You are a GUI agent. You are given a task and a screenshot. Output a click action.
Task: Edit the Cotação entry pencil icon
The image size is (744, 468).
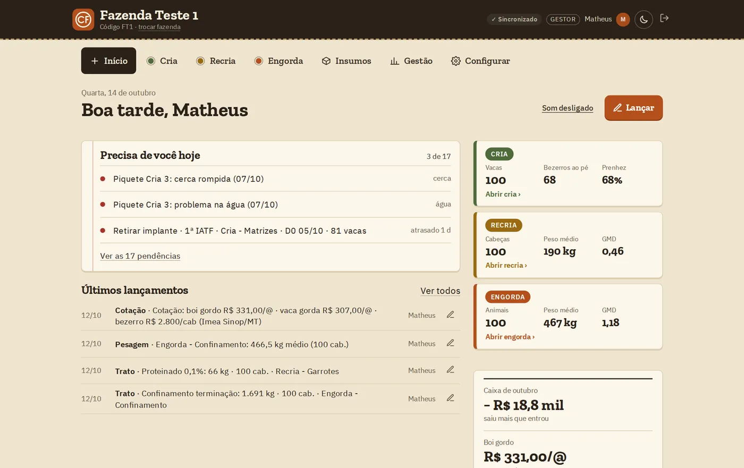pos(450,314)
